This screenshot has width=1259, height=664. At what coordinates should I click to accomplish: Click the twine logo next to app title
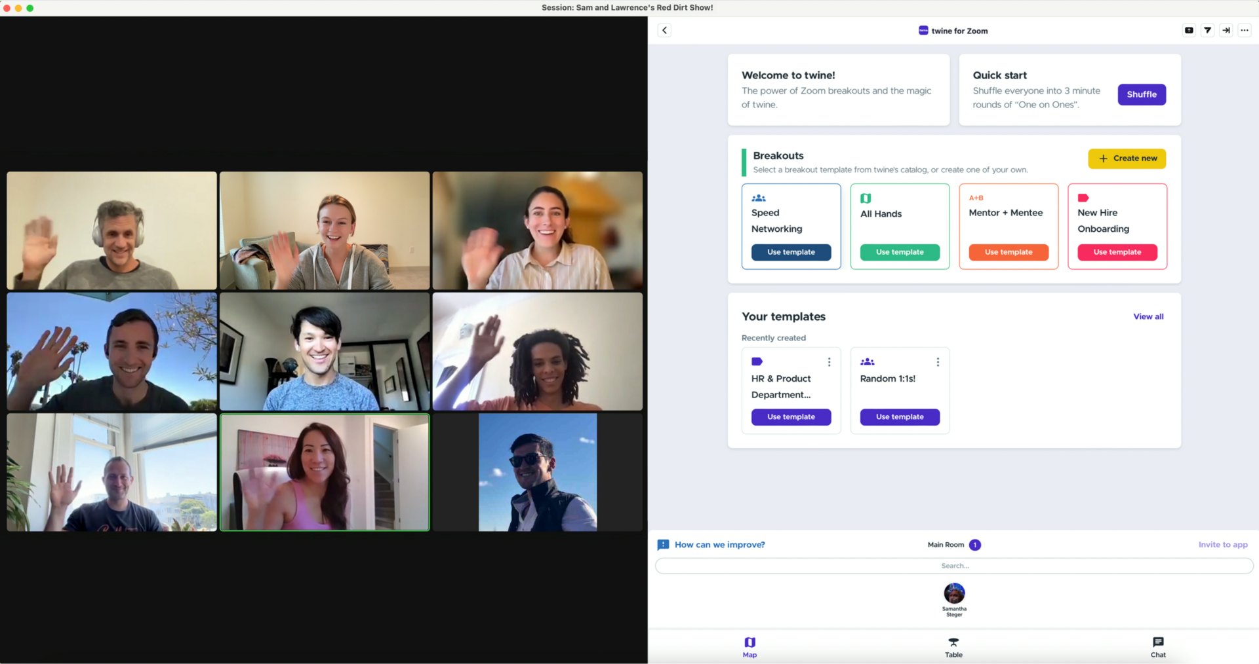tap(923, 30)
